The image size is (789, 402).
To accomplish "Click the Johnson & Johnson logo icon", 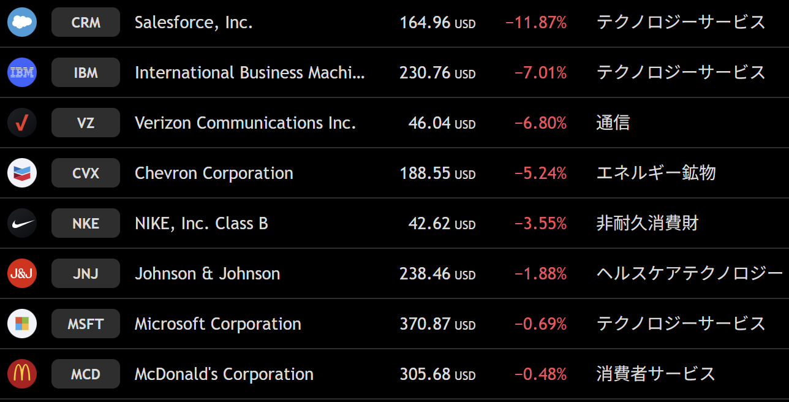I will [22, 274].
